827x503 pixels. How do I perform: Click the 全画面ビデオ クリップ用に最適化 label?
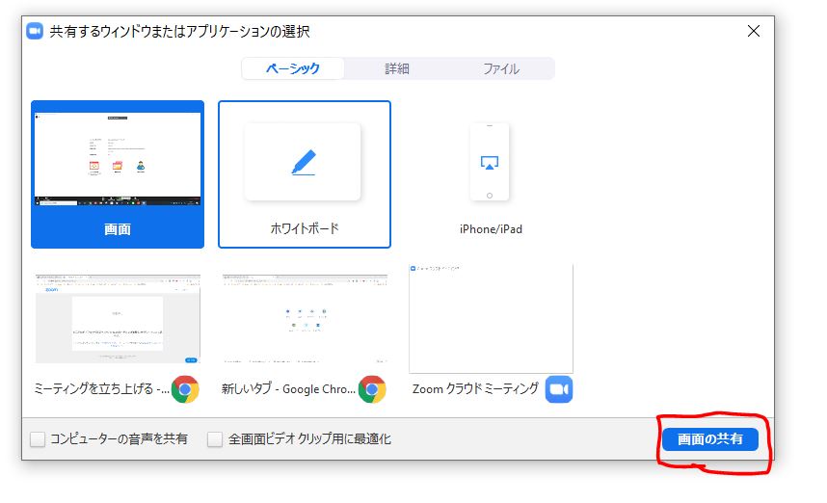pos(309,438)
